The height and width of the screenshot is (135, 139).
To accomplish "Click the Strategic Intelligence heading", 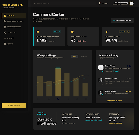I will click(x=47, y=121).
